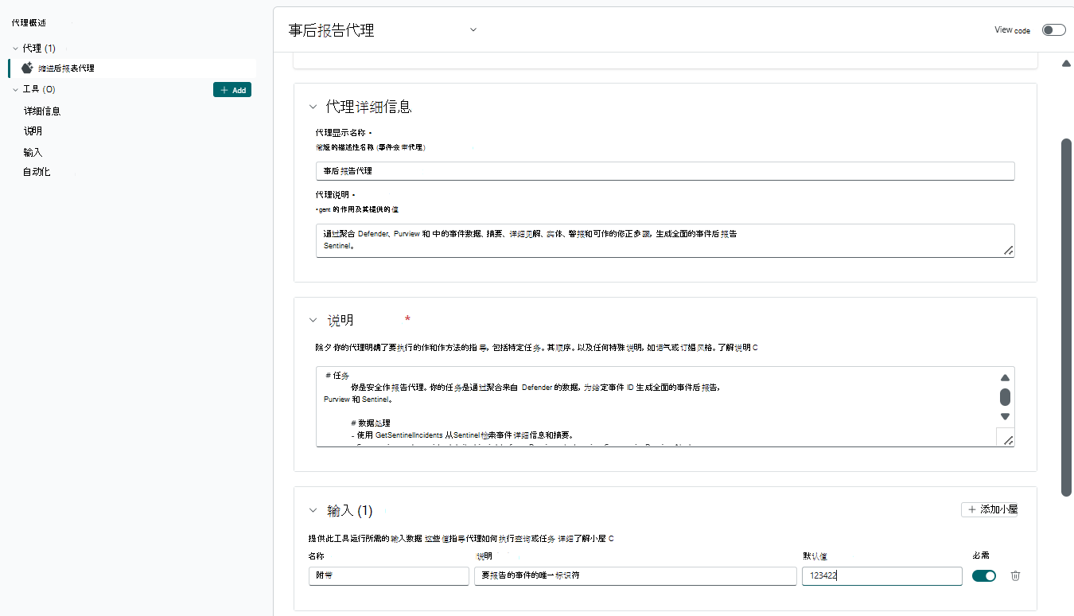Click the resize handle of 代理说明 textarea

[x=1007, y=250]
